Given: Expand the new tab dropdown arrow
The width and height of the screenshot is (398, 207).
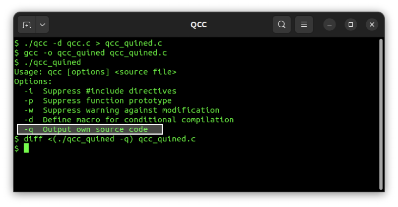Looking at the screenshot, I should pyautogui.click(x=42, y=24).
